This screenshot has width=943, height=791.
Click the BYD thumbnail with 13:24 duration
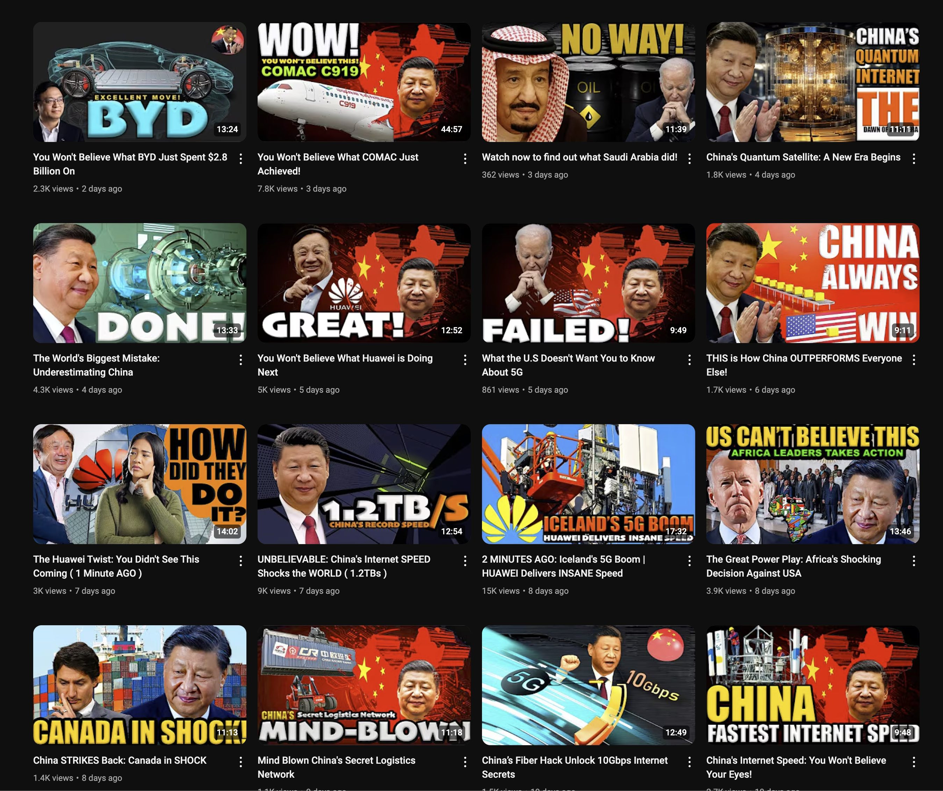[x=139, y=82]
